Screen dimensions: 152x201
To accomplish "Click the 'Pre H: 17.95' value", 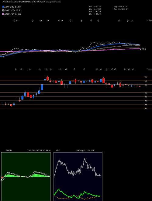I will [x=95, y=9].
